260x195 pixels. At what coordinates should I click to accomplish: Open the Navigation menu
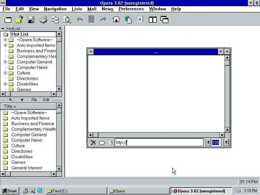(x=55, y=9)
